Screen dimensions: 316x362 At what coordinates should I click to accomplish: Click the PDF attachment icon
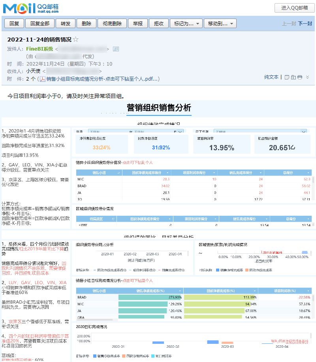pyautogui.click(x=43, y=79)
